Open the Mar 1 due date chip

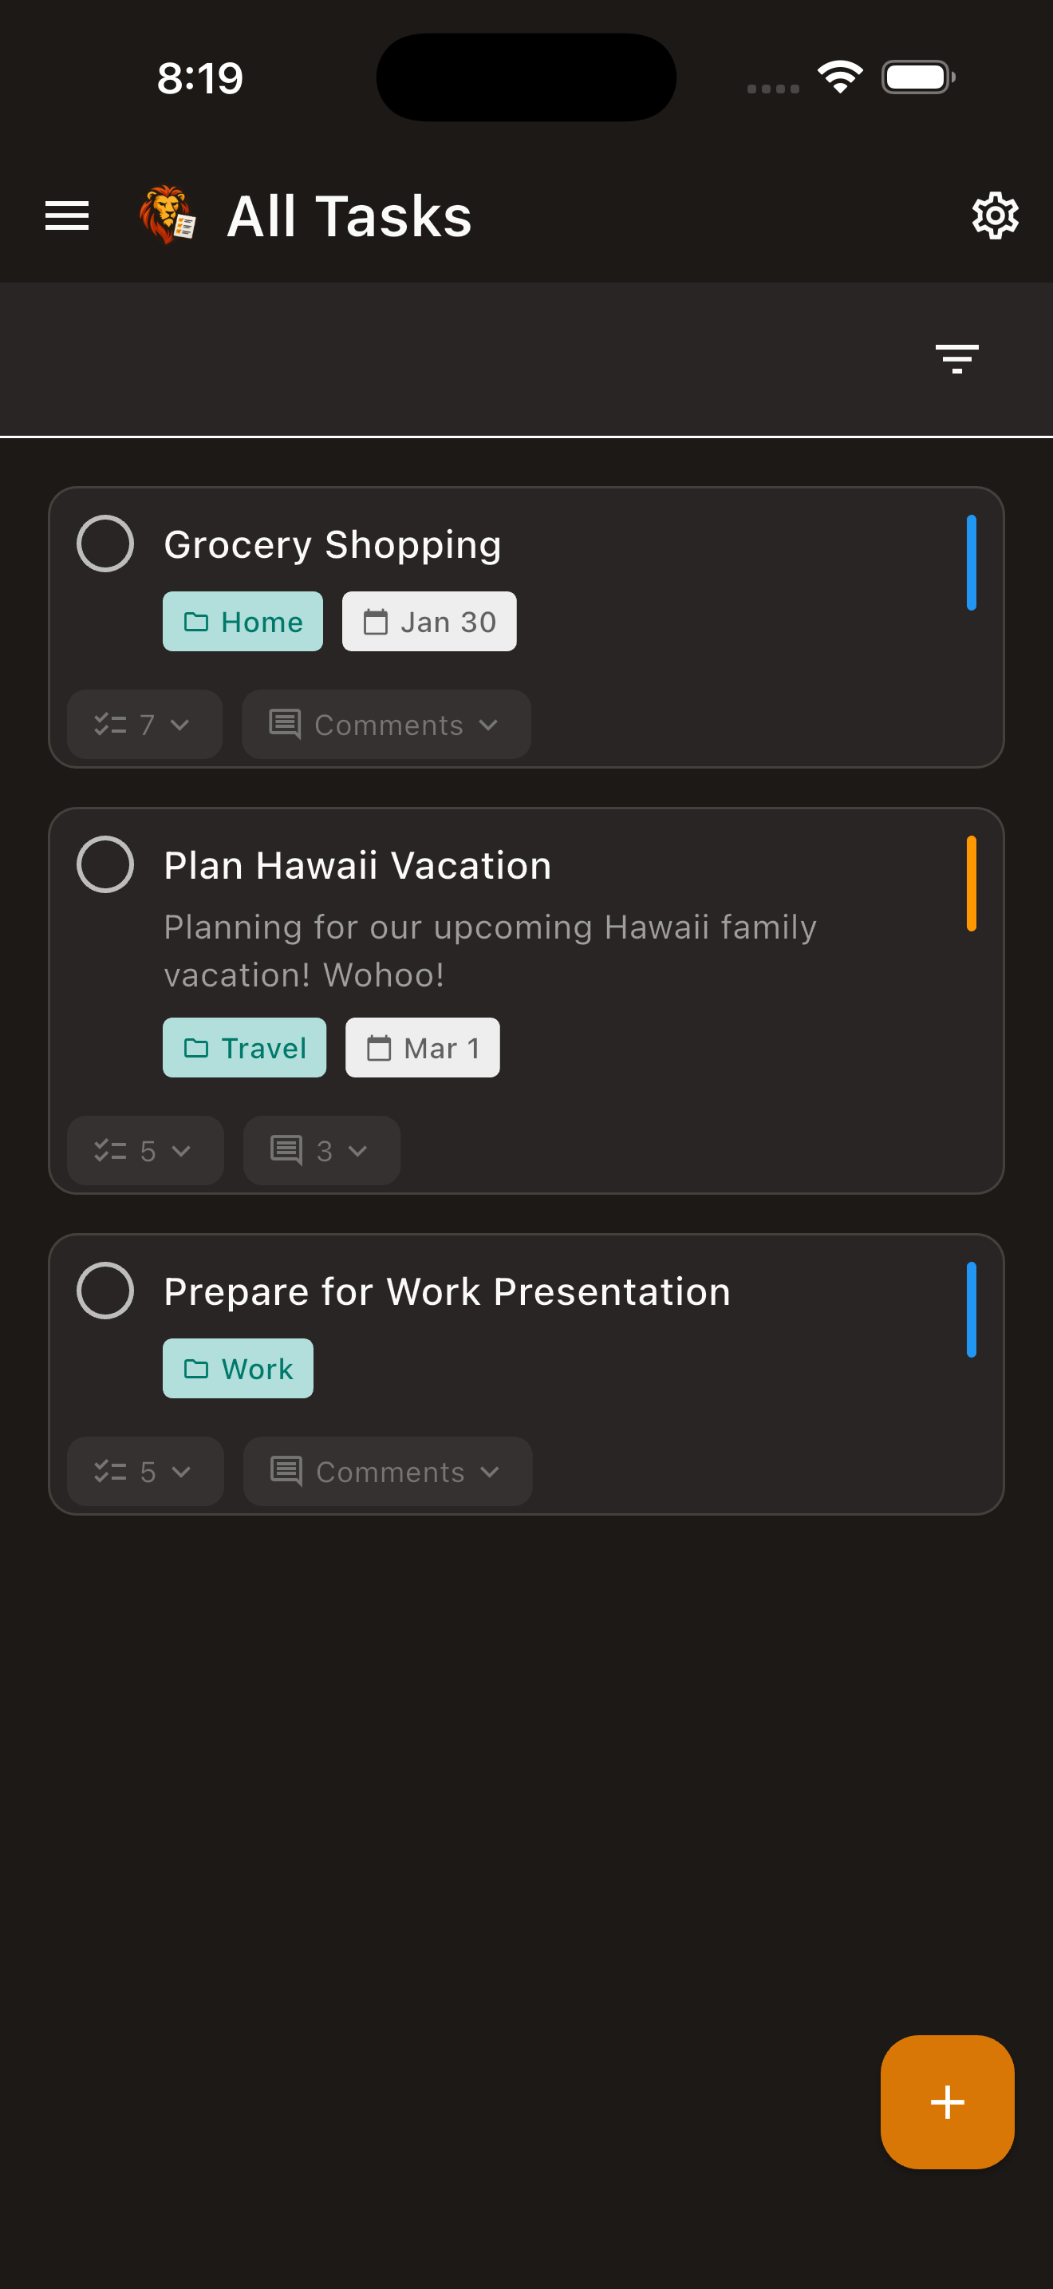pyautogui.click(x=423, y=1049)
